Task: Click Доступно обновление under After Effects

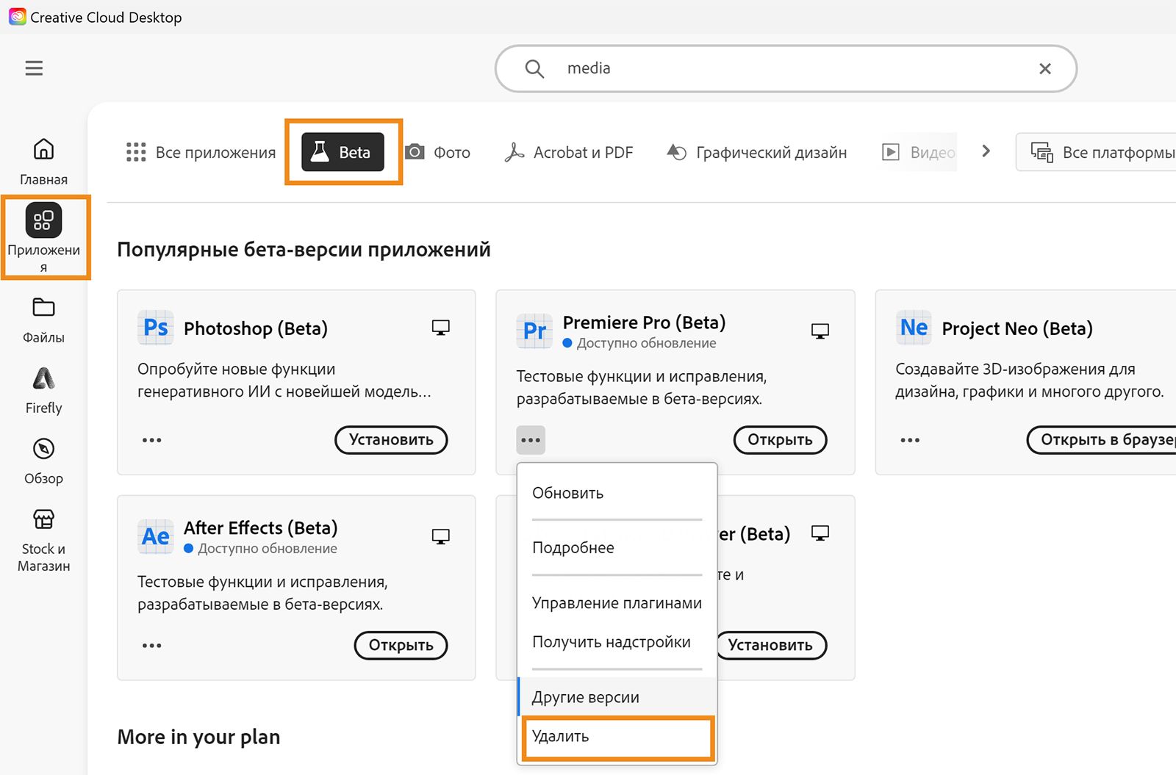Action: tap(267, 549)
